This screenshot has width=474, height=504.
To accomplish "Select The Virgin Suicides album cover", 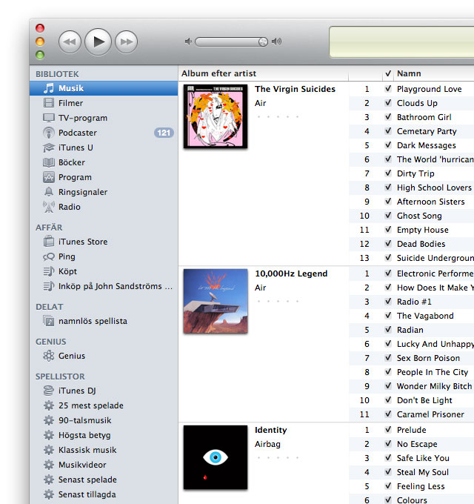I will pyautogui.click(x=216, y=116).
